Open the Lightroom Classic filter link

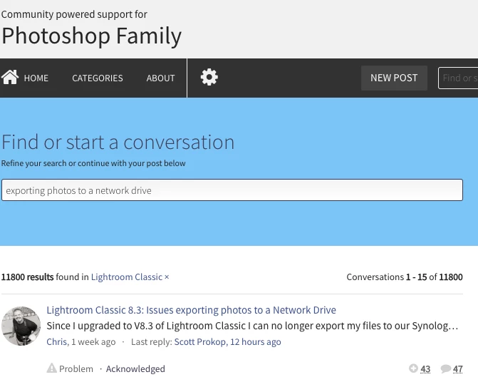[x=127, y=277]
